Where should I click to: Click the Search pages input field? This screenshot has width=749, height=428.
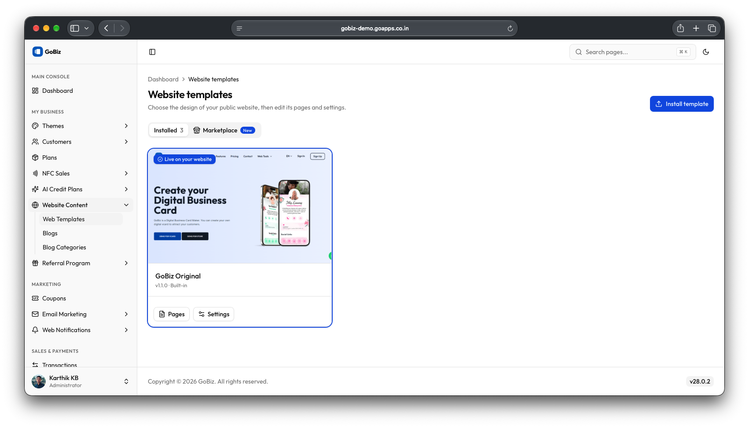(632, 52)
